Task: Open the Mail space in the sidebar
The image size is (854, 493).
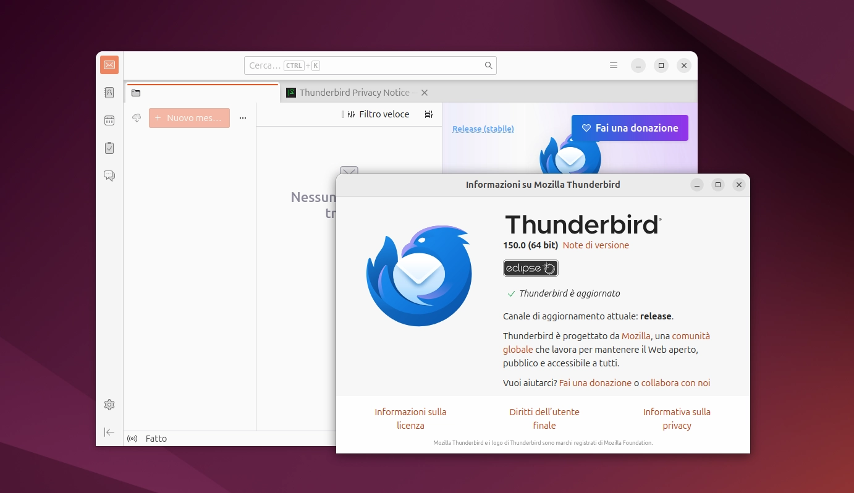Action: coord(109,65)
